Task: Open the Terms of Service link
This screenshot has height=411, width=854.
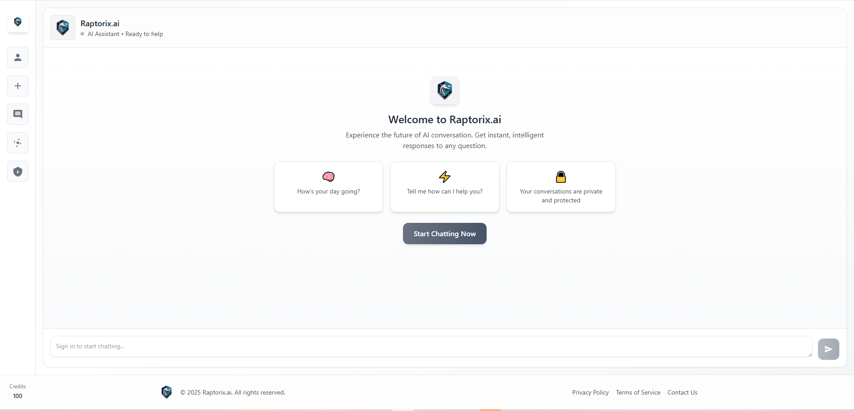Action: pos(638,392)
